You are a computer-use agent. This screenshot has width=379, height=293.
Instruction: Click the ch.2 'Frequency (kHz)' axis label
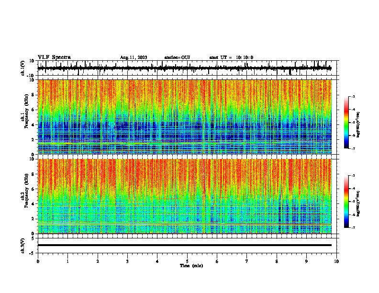coord(26,191)
